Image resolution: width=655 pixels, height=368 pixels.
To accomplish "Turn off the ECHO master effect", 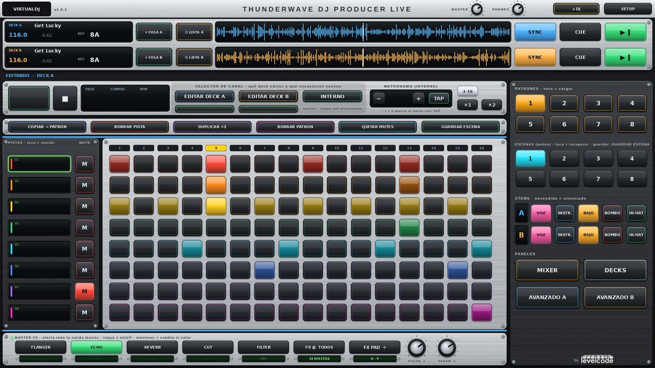I will click(97, 347).
